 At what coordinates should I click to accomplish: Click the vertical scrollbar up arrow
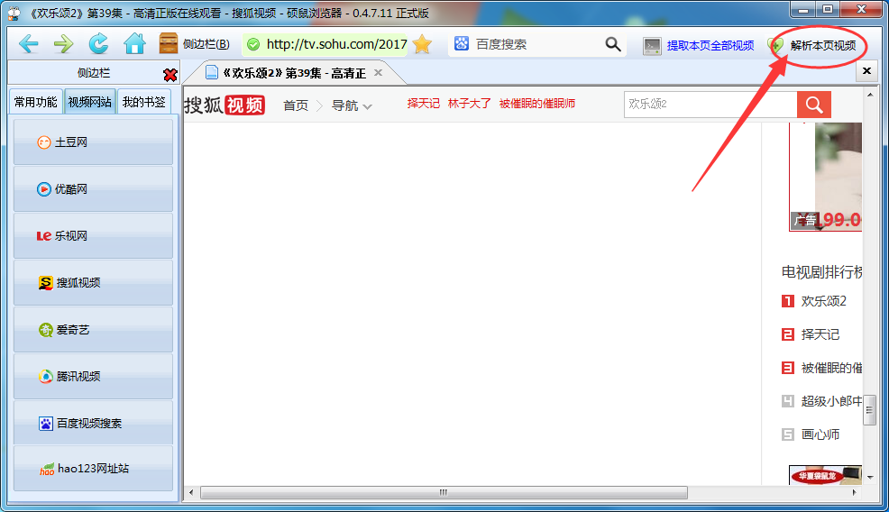coord(870,95)
